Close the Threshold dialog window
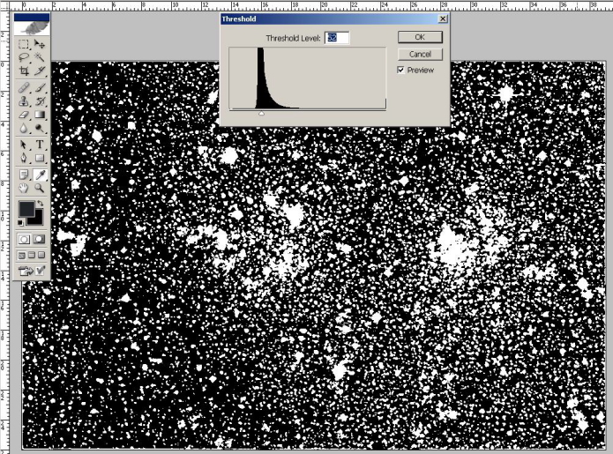The height and width of the screenshot is (454, 613). [443, 19]
